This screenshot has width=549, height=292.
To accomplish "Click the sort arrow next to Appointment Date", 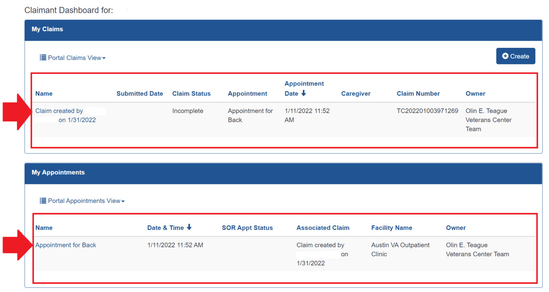I will click(304, 93).
